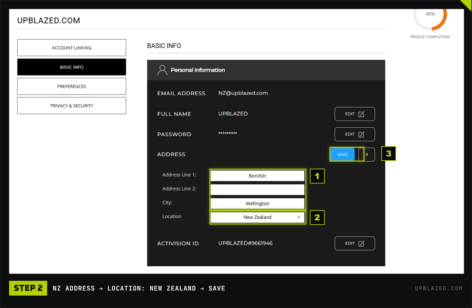Screen dimensions: 472x308
Task: Save the address changes
Action: pyautogui.click(x=343, y=154)
